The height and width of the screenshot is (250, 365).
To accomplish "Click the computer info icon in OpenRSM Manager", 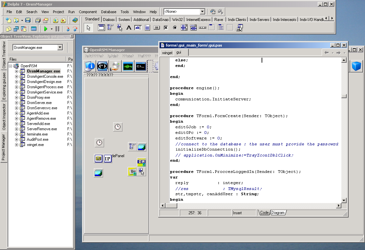I will point(90,66).
